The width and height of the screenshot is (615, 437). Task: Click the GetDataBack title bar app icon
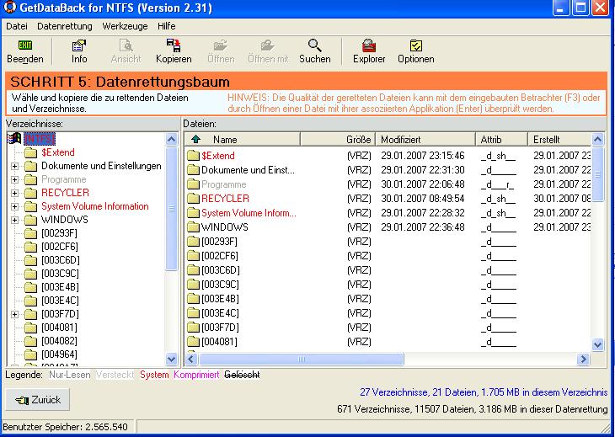10,7
